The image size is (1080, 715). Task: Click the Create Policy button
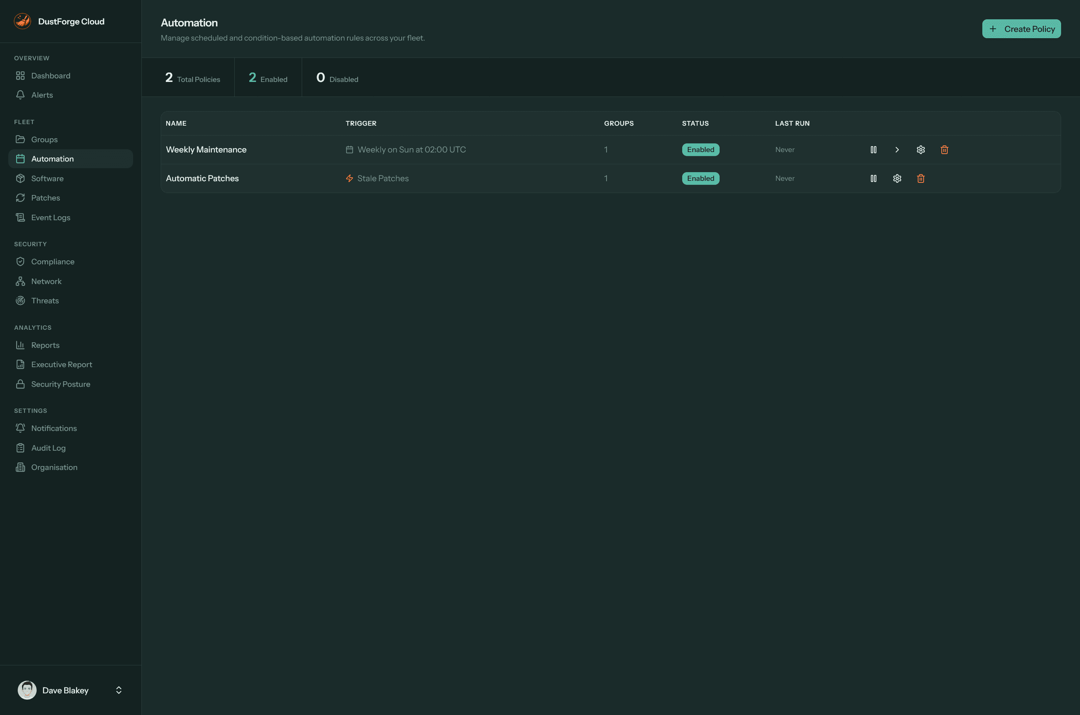(1022, 28)
